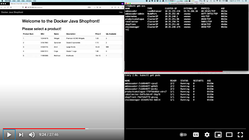The image size is (249, 140).
Task: Open the Window menu
Action: (x=29, y=1)
